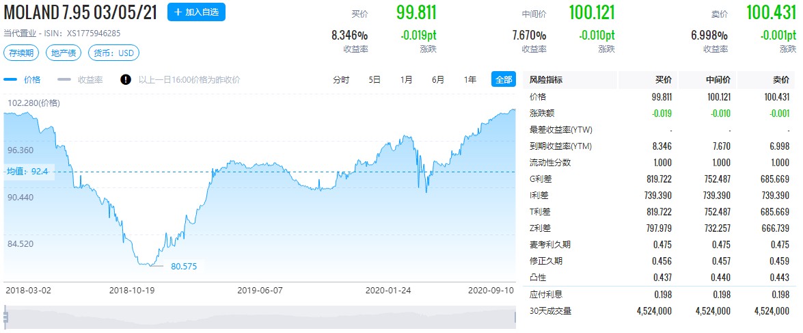Click the 应付利息 row label
The image size is (803, 333).
pyautogui.click(x=546, y=294)
